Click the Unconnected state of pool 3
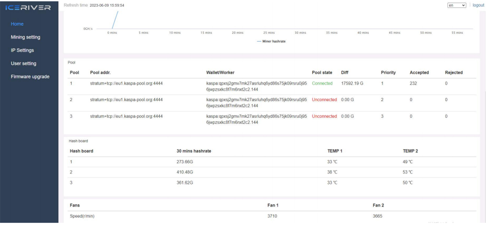The height and width of the screenshot is (225, 487). [x=324, y=116]
